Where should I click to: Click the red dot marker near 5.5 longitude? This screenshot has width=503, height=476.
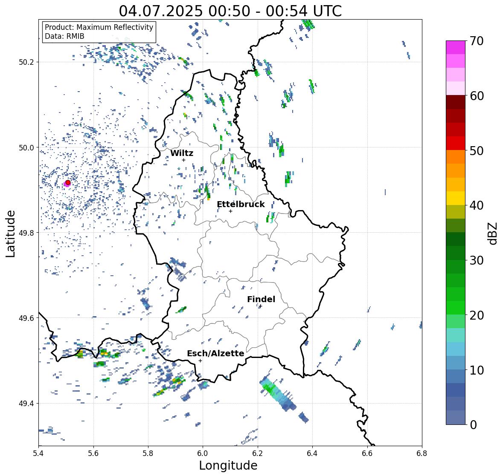[x=68, y=182]
